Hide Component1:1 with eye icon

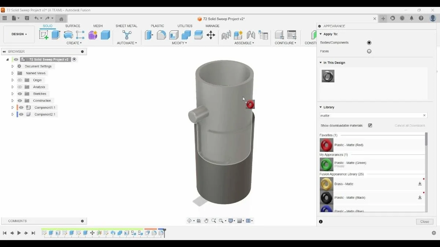pos(21,108)
